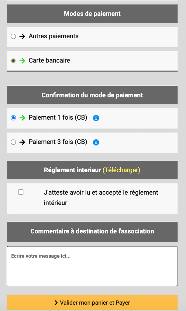
Task: Select the Carte bancaire radio button
Action: pos(13,61)
